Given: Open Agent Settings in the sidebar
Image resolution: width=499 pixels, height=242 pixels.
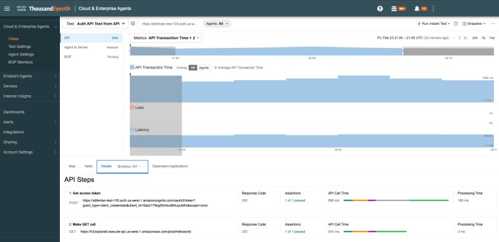Looking at the screenshot, I should coord(21,54).
